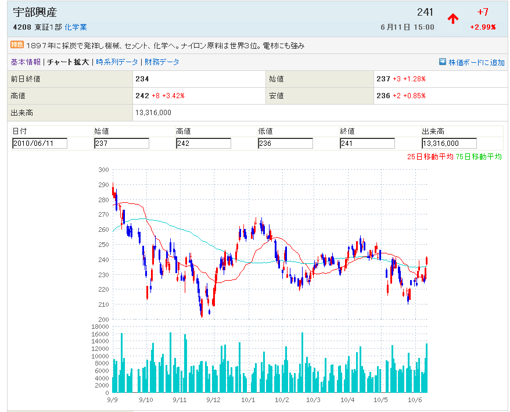This screenshot has width=510, height=412.
Task: Click the red up arrow price indicator
Action: (453, 19)
